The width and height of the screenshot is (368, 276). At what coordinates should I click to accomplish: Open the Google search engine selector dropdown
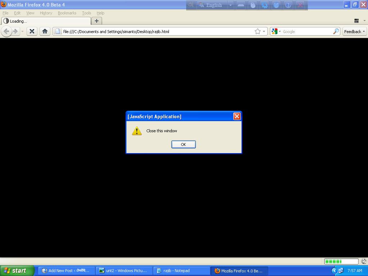tap(276, 31)
